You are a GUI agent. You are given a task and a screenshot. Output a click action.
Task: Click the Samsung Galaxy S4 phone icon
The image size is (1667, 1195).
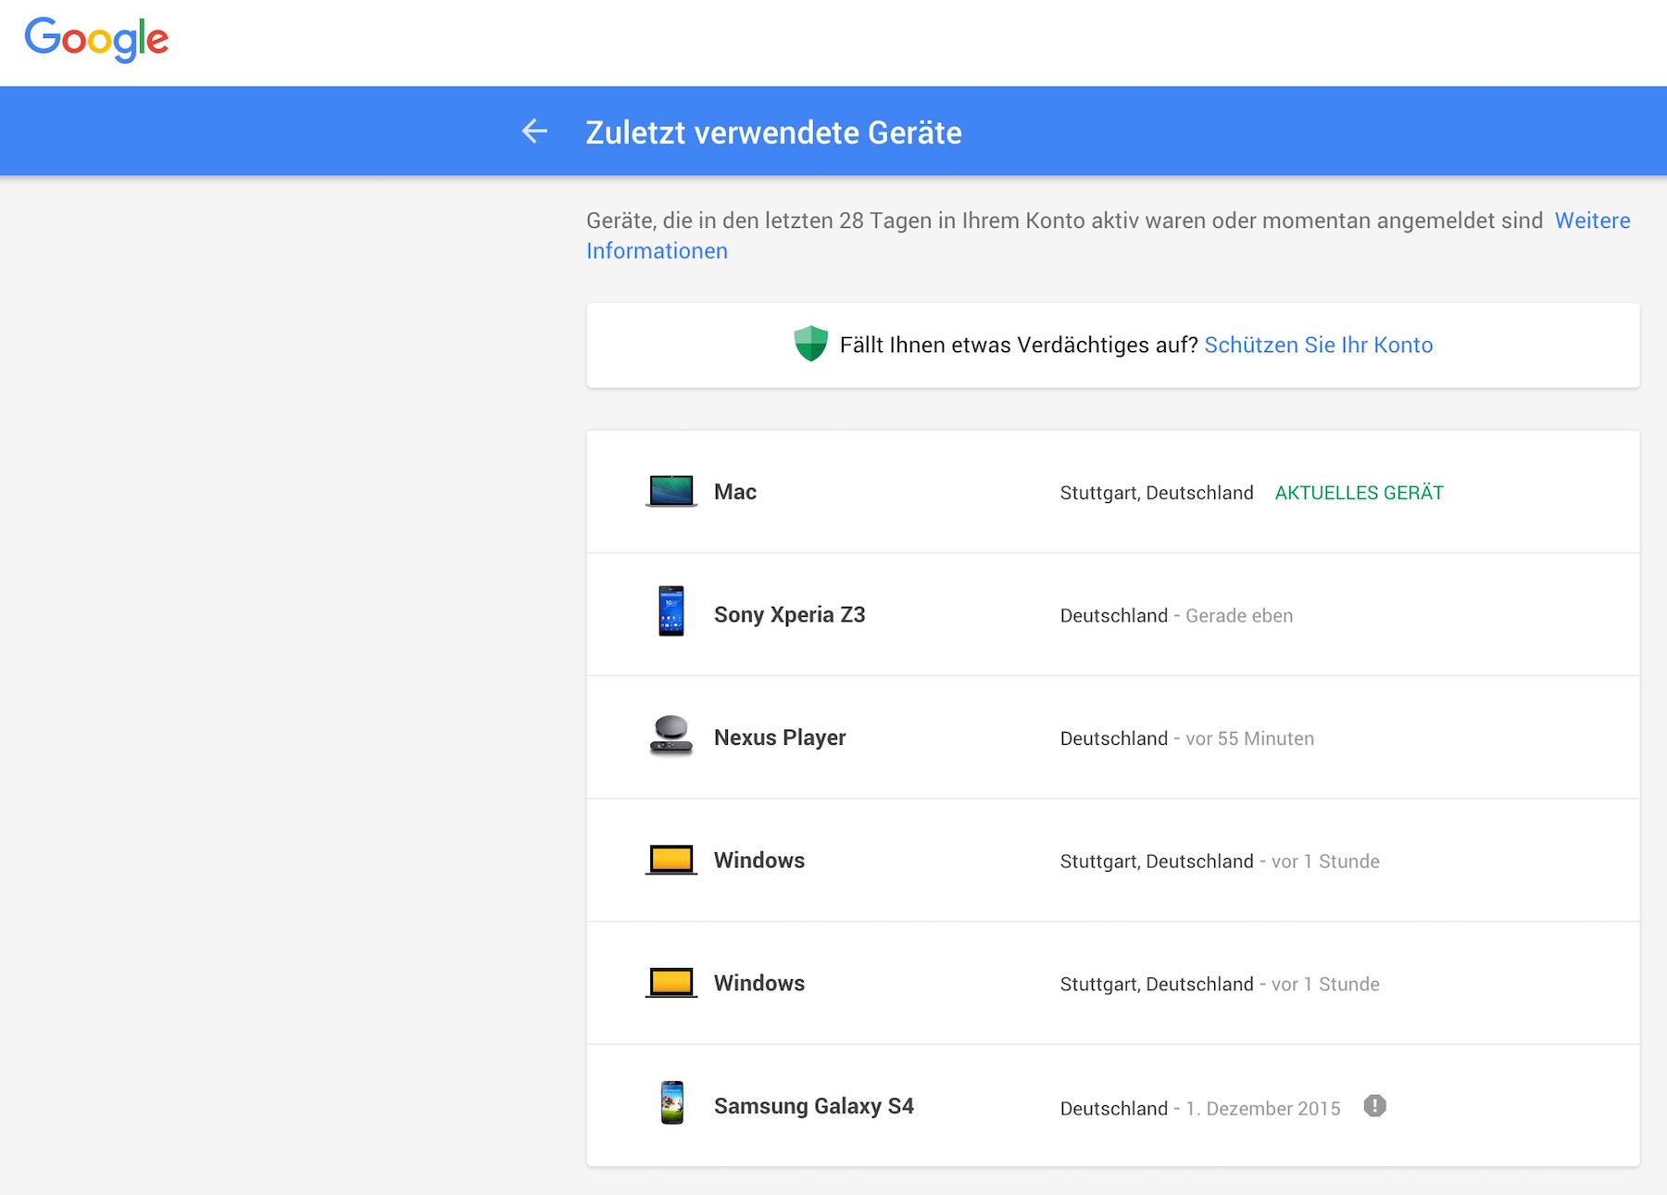pyautogui.click(x=671, y=1102)
